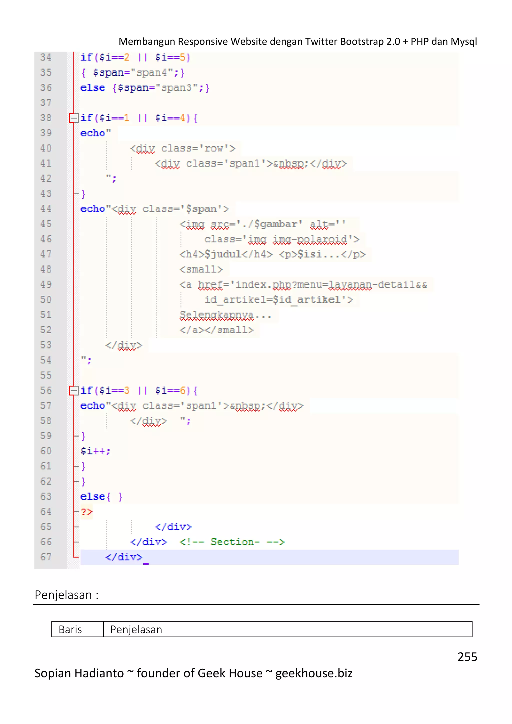Screen dimensions: 512x724
Task: Collapse the code fold at line 56
Action: coord(73,391)
